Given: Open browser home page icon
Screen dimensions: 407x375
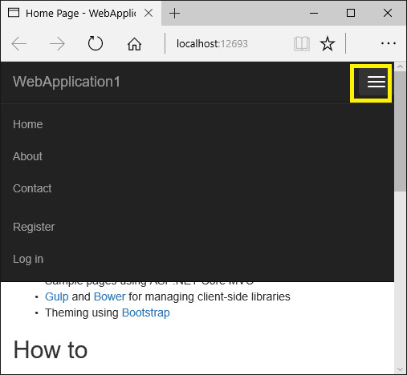Looking at the screenshot, I should tap(134, 44).
